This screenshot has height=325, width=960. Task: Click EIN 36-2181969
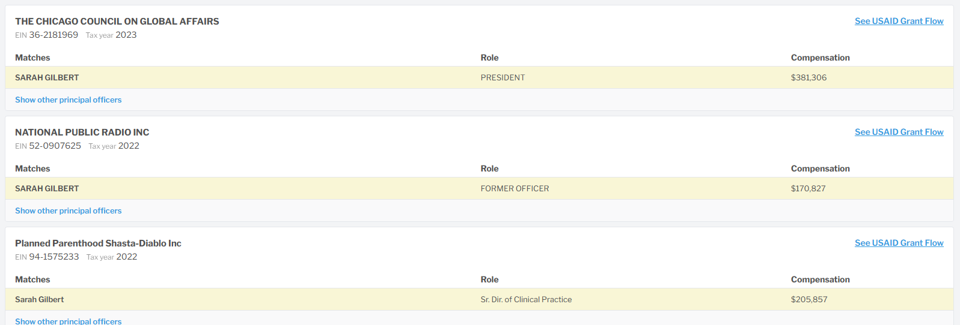pos(53,35)
